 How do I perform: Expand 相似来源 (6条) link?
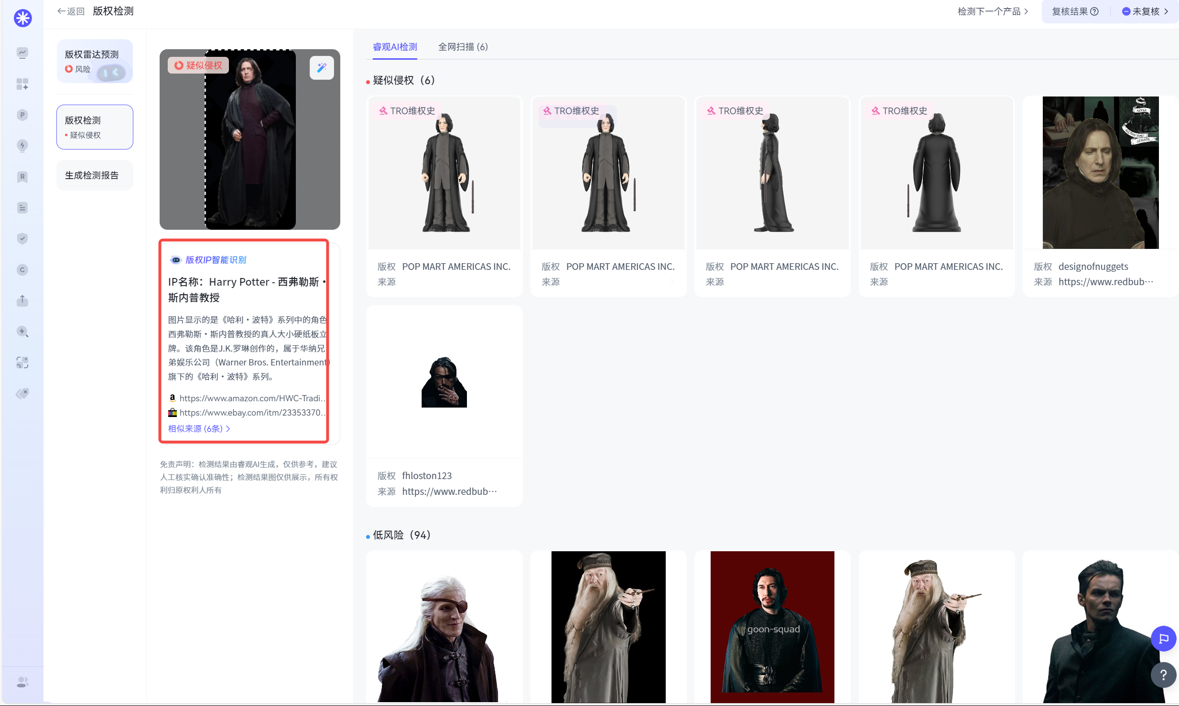(199, 428)
